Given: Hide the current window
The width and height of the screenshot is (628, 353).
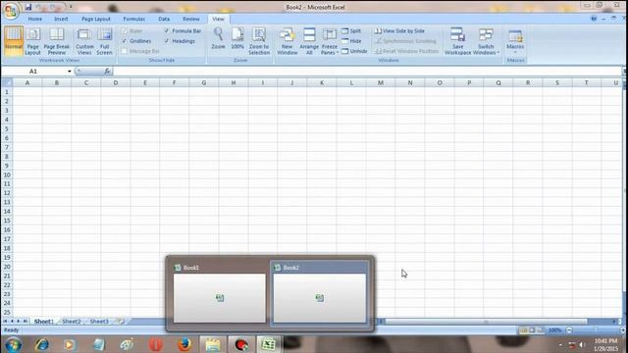Looking at the screenshot, I should pyautogui.click(x=351, y=41).
